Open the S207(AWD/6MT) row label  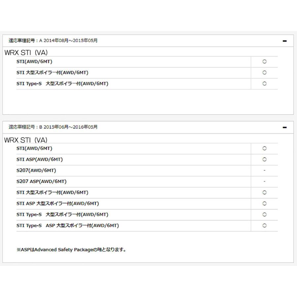[x=36, y=171]
